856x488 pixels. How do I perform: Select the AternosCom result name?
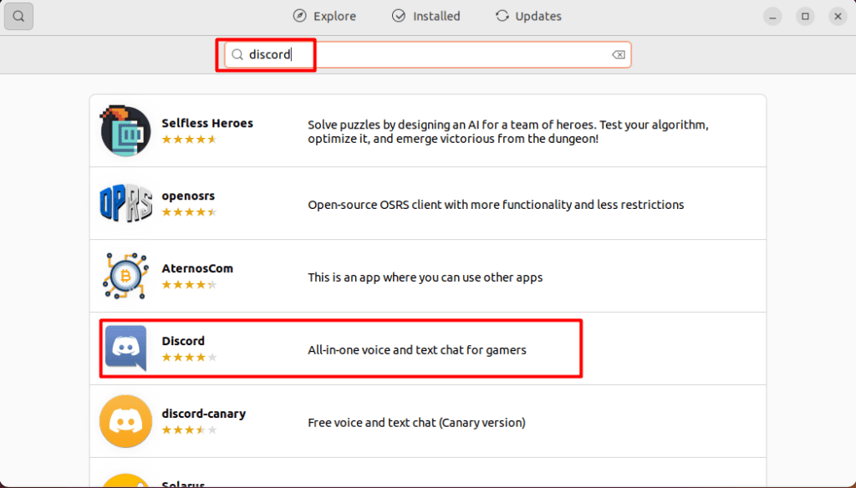pyautogui.click(x=197, y=268)
